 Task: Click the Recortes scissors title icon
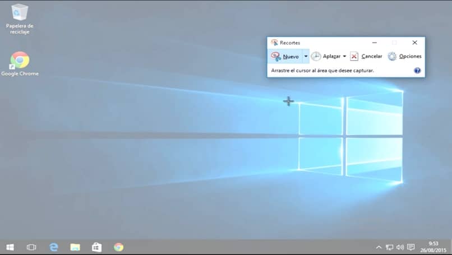(274, 43)
